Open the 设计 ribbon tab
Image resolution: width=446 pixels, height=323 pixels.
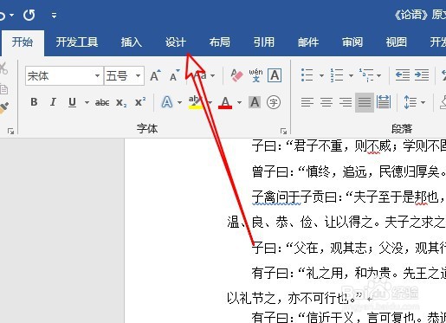[x=176, y=42]
